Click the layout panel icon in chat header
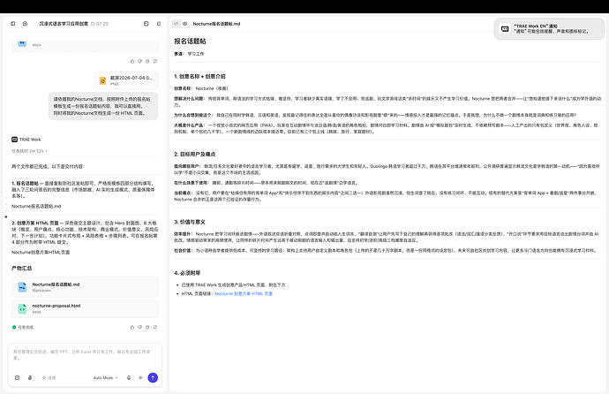The width and height of the screenshot is (609, 394). tap(146, 24)
